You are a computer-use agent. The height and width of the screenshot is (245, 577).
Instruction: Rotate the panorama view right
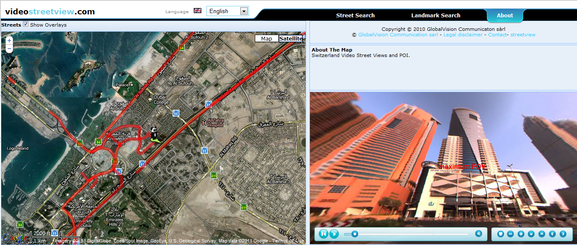(x=563, y=234)
